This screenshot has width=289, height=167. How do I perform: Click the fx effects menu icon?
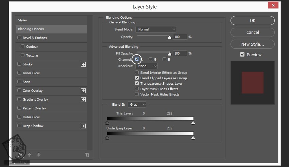click(x=20, y=154)
